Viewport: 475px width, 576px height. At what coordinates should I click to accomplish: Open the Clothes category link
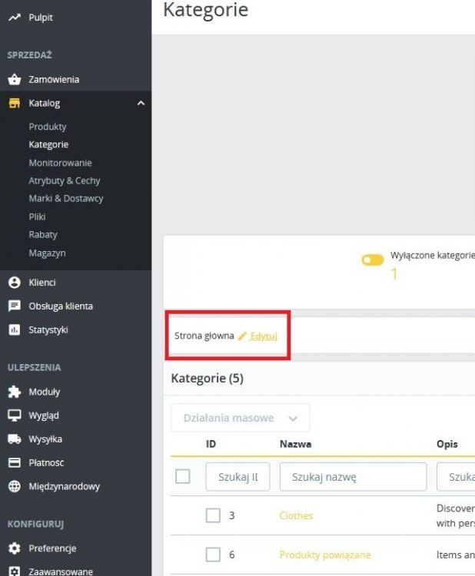(296, 515)
